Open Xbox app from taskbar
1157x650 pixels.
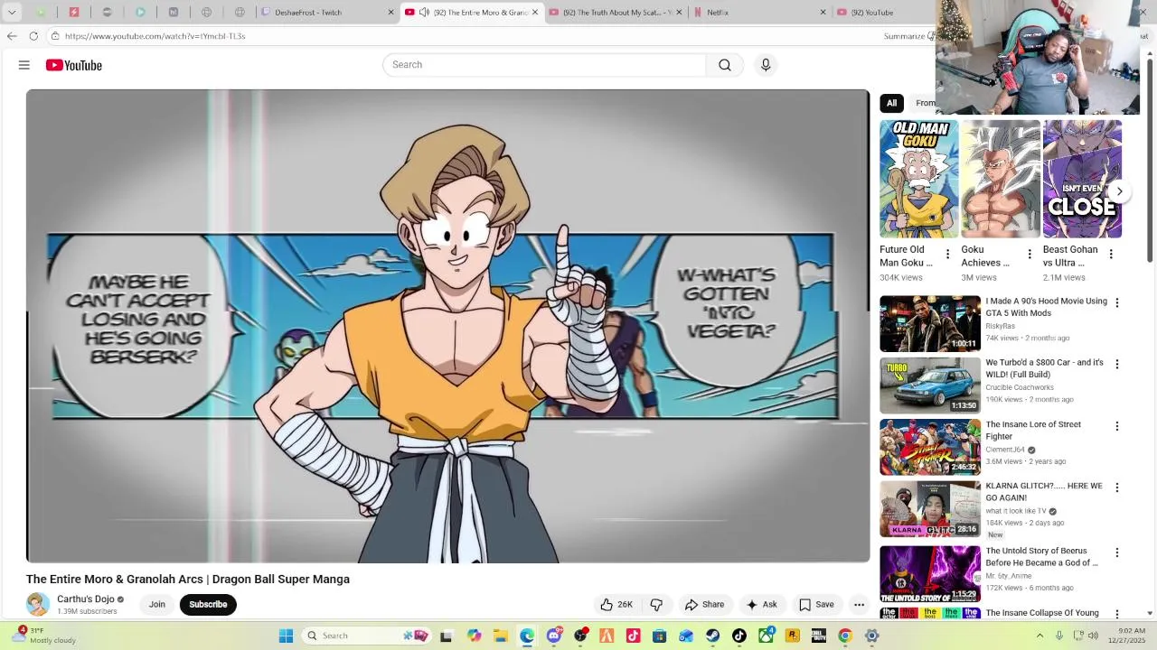[767, 636]
